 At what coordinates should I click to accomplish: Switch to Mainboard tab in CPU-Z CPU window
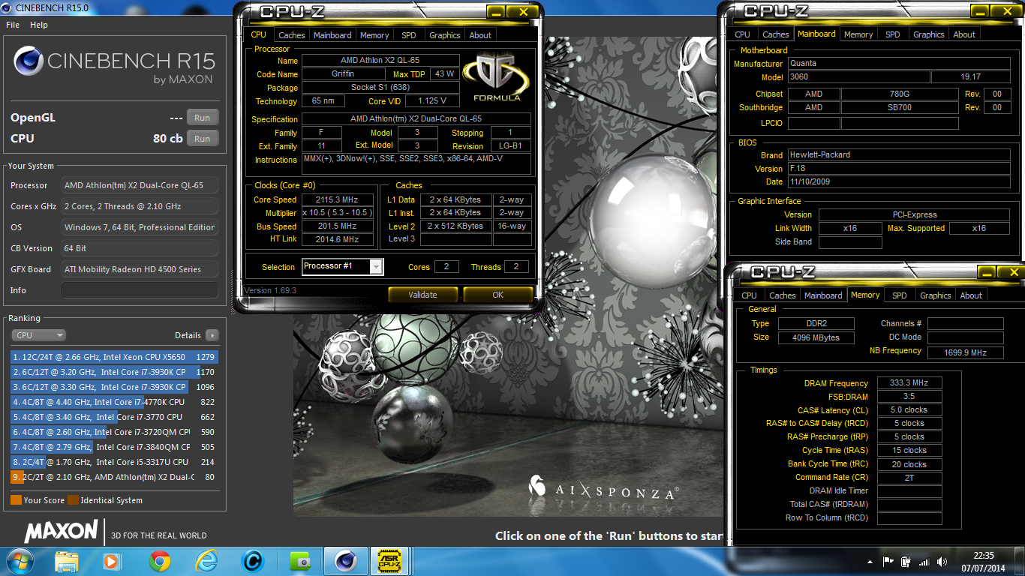[332, 35]
